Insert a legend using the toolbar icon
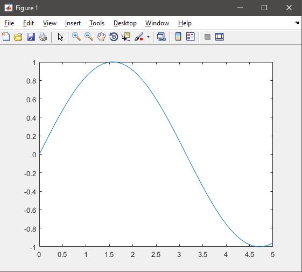 190,37
